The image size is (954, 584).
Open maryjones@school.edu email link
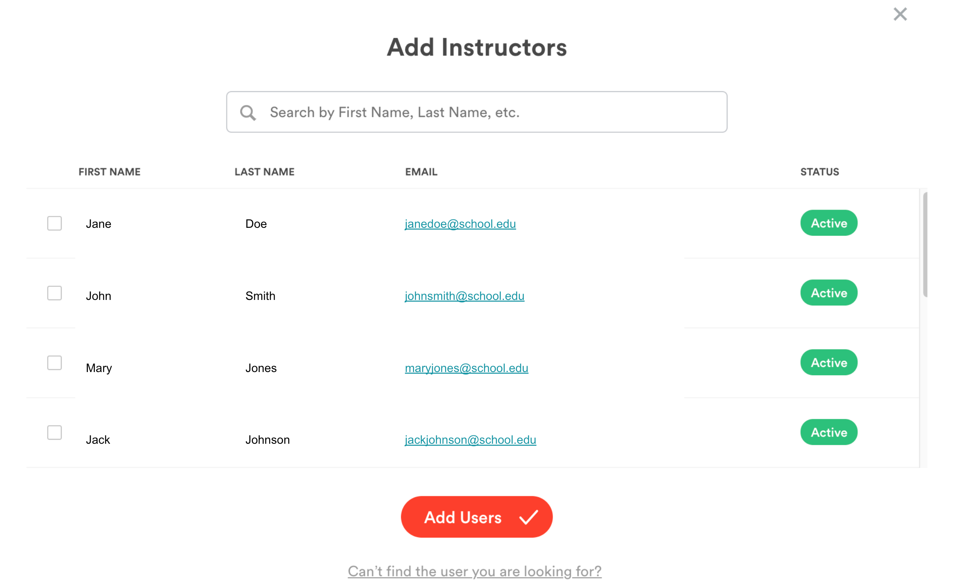click(x=466, y=368)
